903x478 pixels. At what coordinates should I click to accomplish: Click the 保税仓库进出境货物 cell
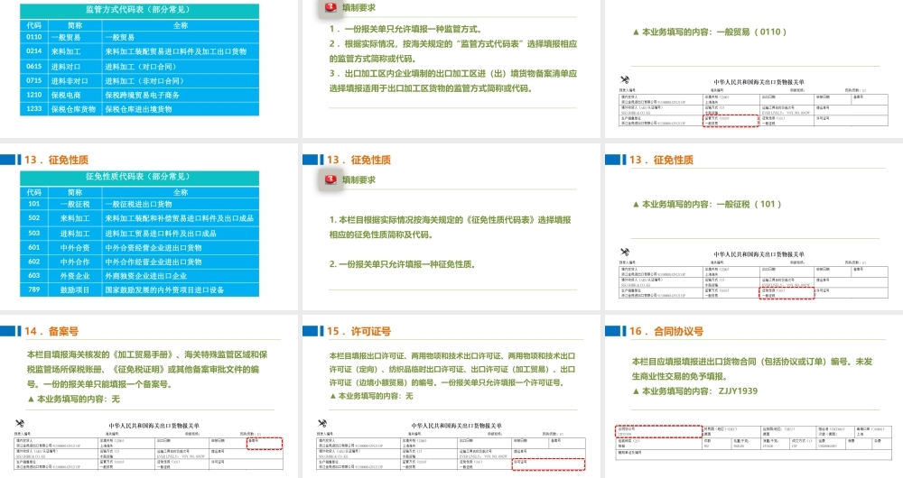(181, 109)
